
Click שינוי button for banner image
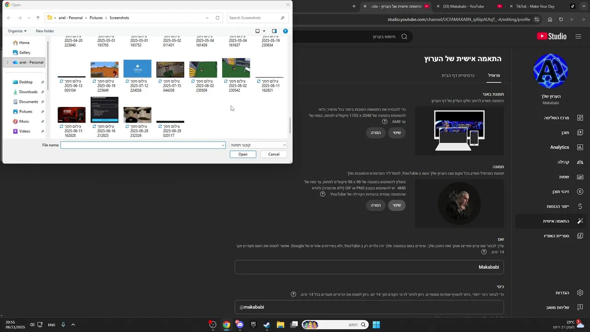(x=397, y=133)
